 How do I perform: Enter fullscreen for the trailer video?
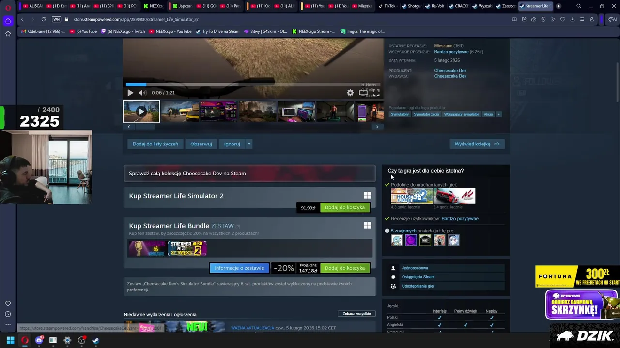(376, 93)
